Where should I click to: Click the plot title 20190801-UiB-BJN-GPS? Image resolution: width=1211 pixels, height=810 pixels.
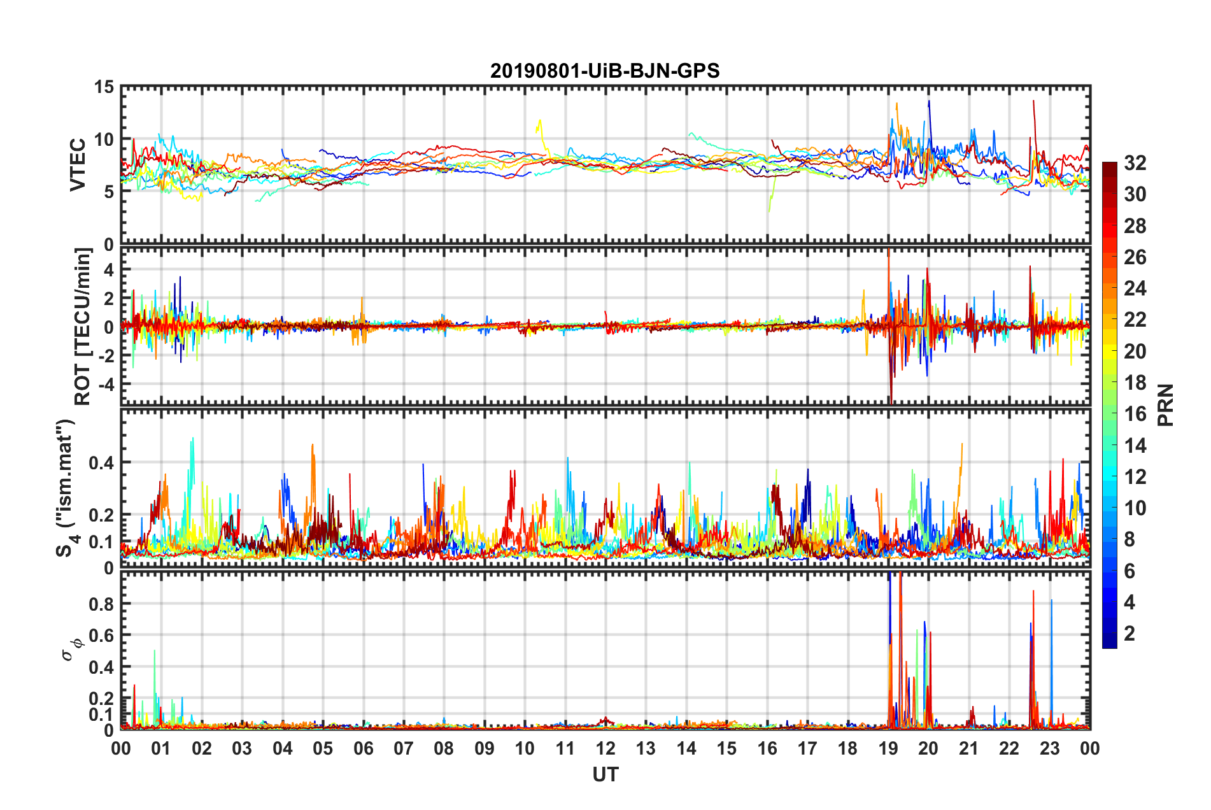(605, 71)
